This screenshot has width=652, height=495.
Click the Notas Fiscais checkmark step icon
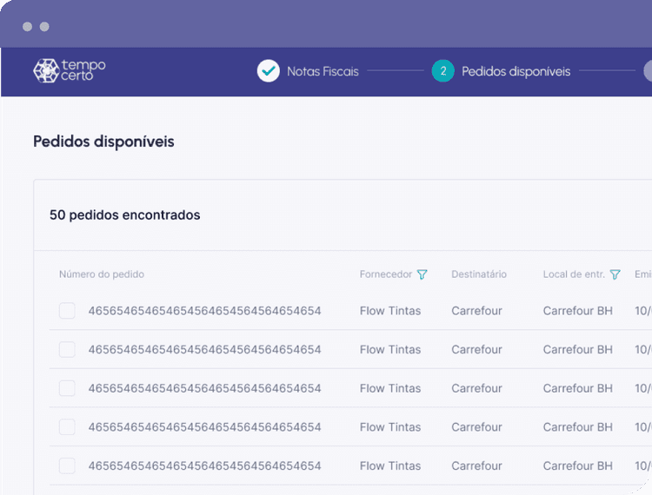[269, 71]
